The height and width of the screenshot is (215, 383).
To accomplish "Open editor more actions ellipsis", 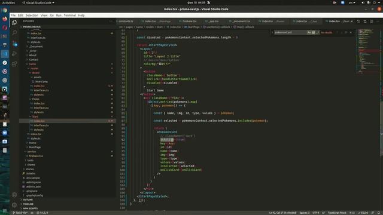I will click(378, 21).
